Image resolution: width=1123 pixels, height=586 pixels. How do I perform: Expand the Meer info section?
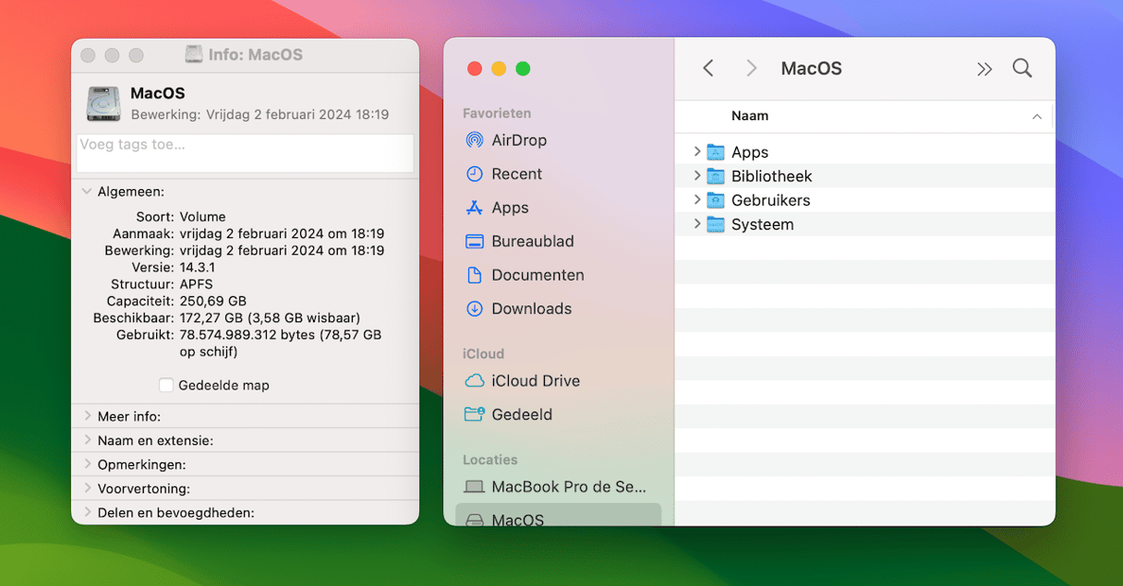[87, 416]
